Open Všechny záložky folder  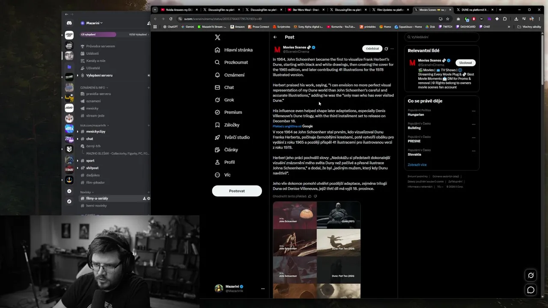pyautogui.click(x=529, y=27)
